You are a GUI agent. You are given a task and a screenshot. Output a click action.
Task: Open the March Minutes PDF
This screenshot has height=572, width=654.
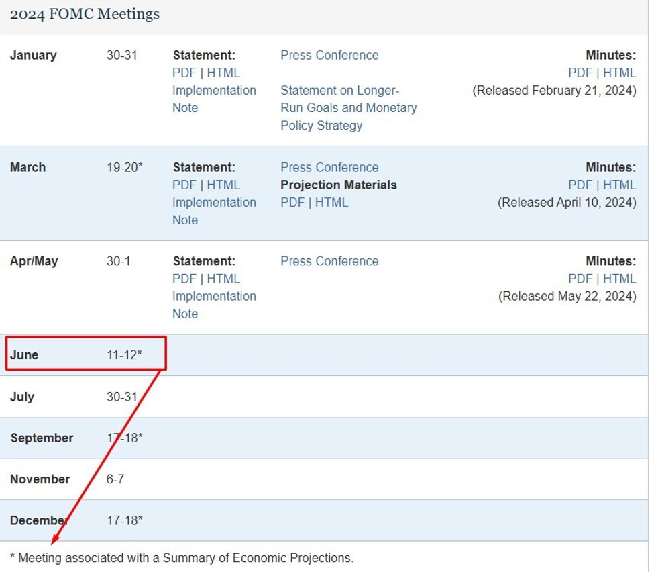[x=580, y=185]
